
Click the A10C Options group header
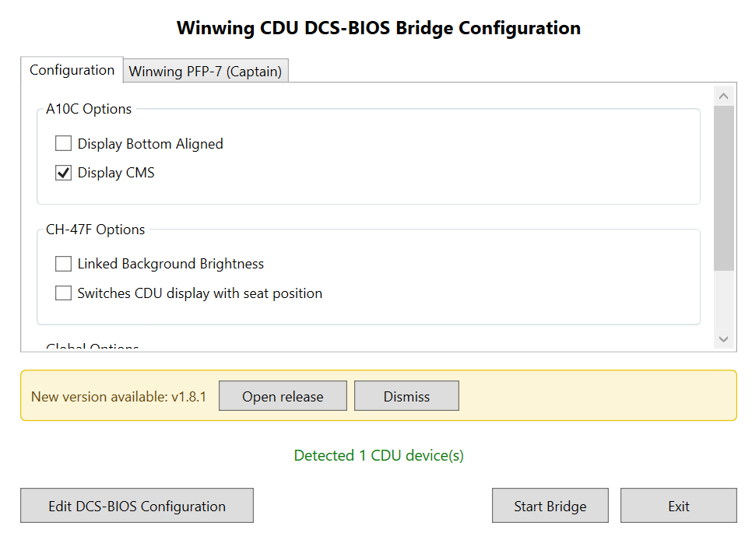pyautogui.click(x=89, y=109)
